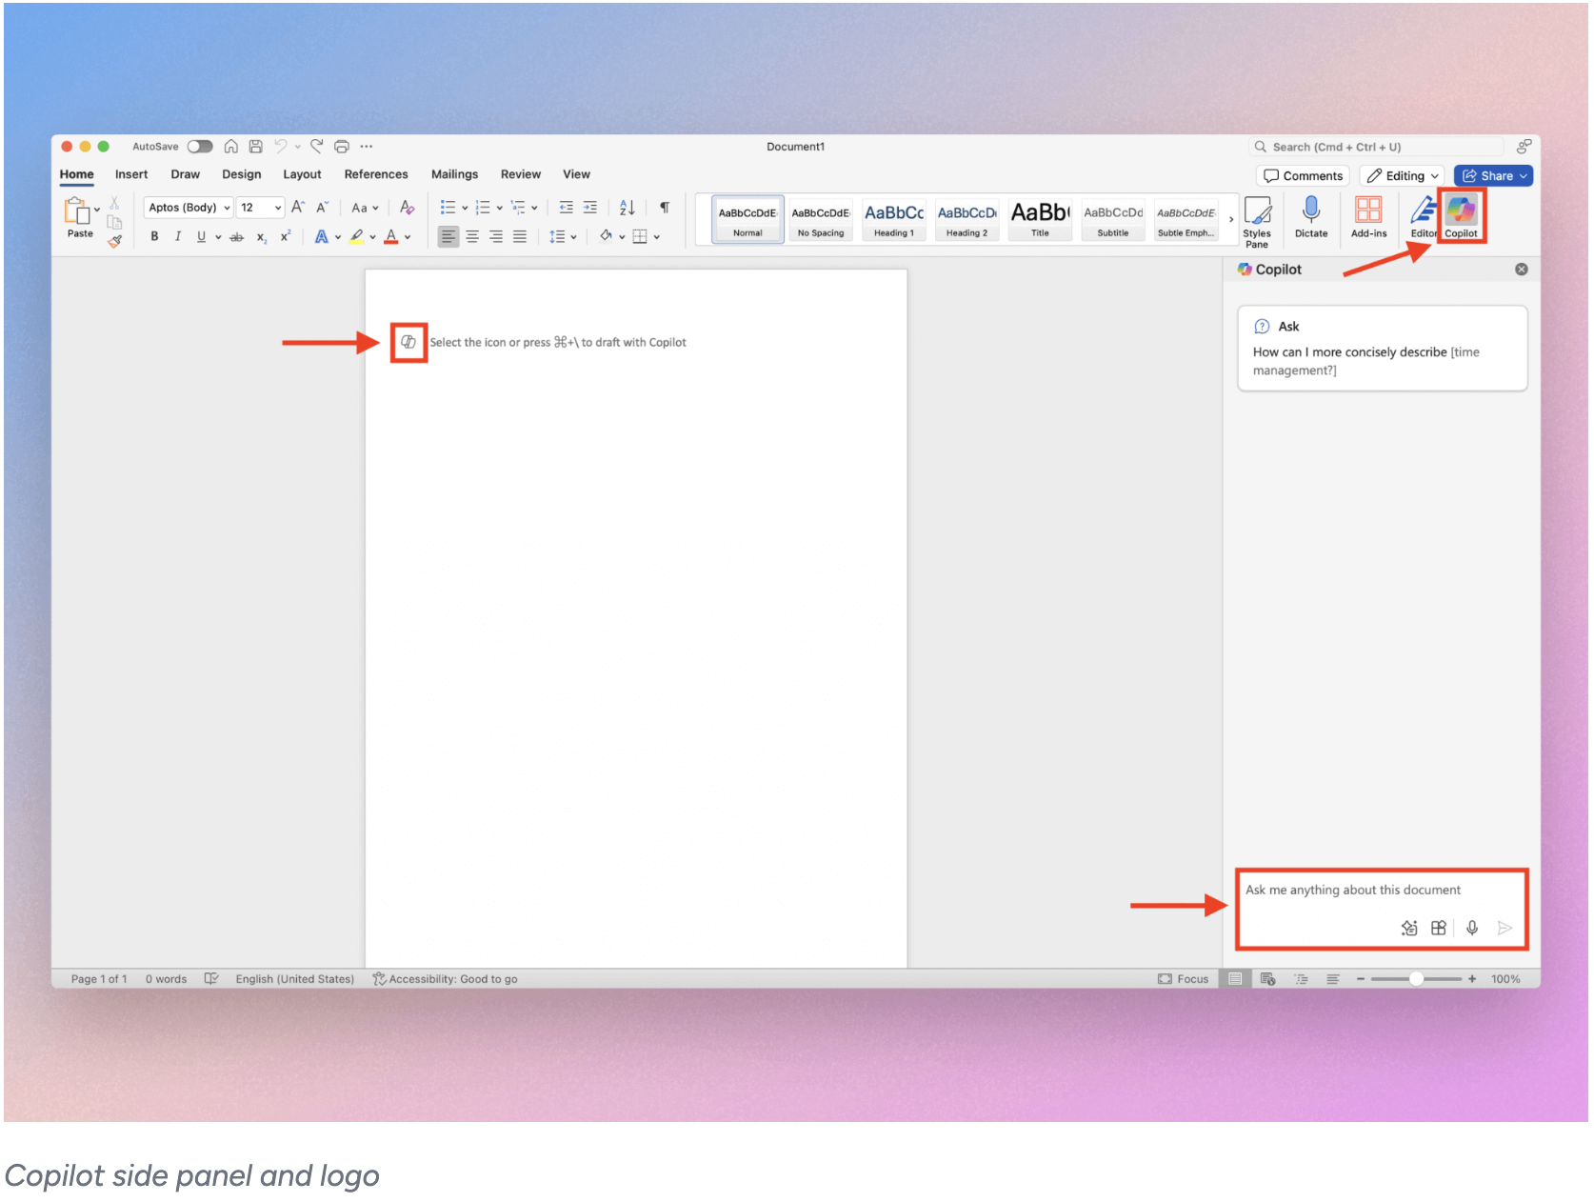The width and height of the screenshot is (1594, 1202).
Task: Open the Comments panel
Action: [x=1303, y=175]
